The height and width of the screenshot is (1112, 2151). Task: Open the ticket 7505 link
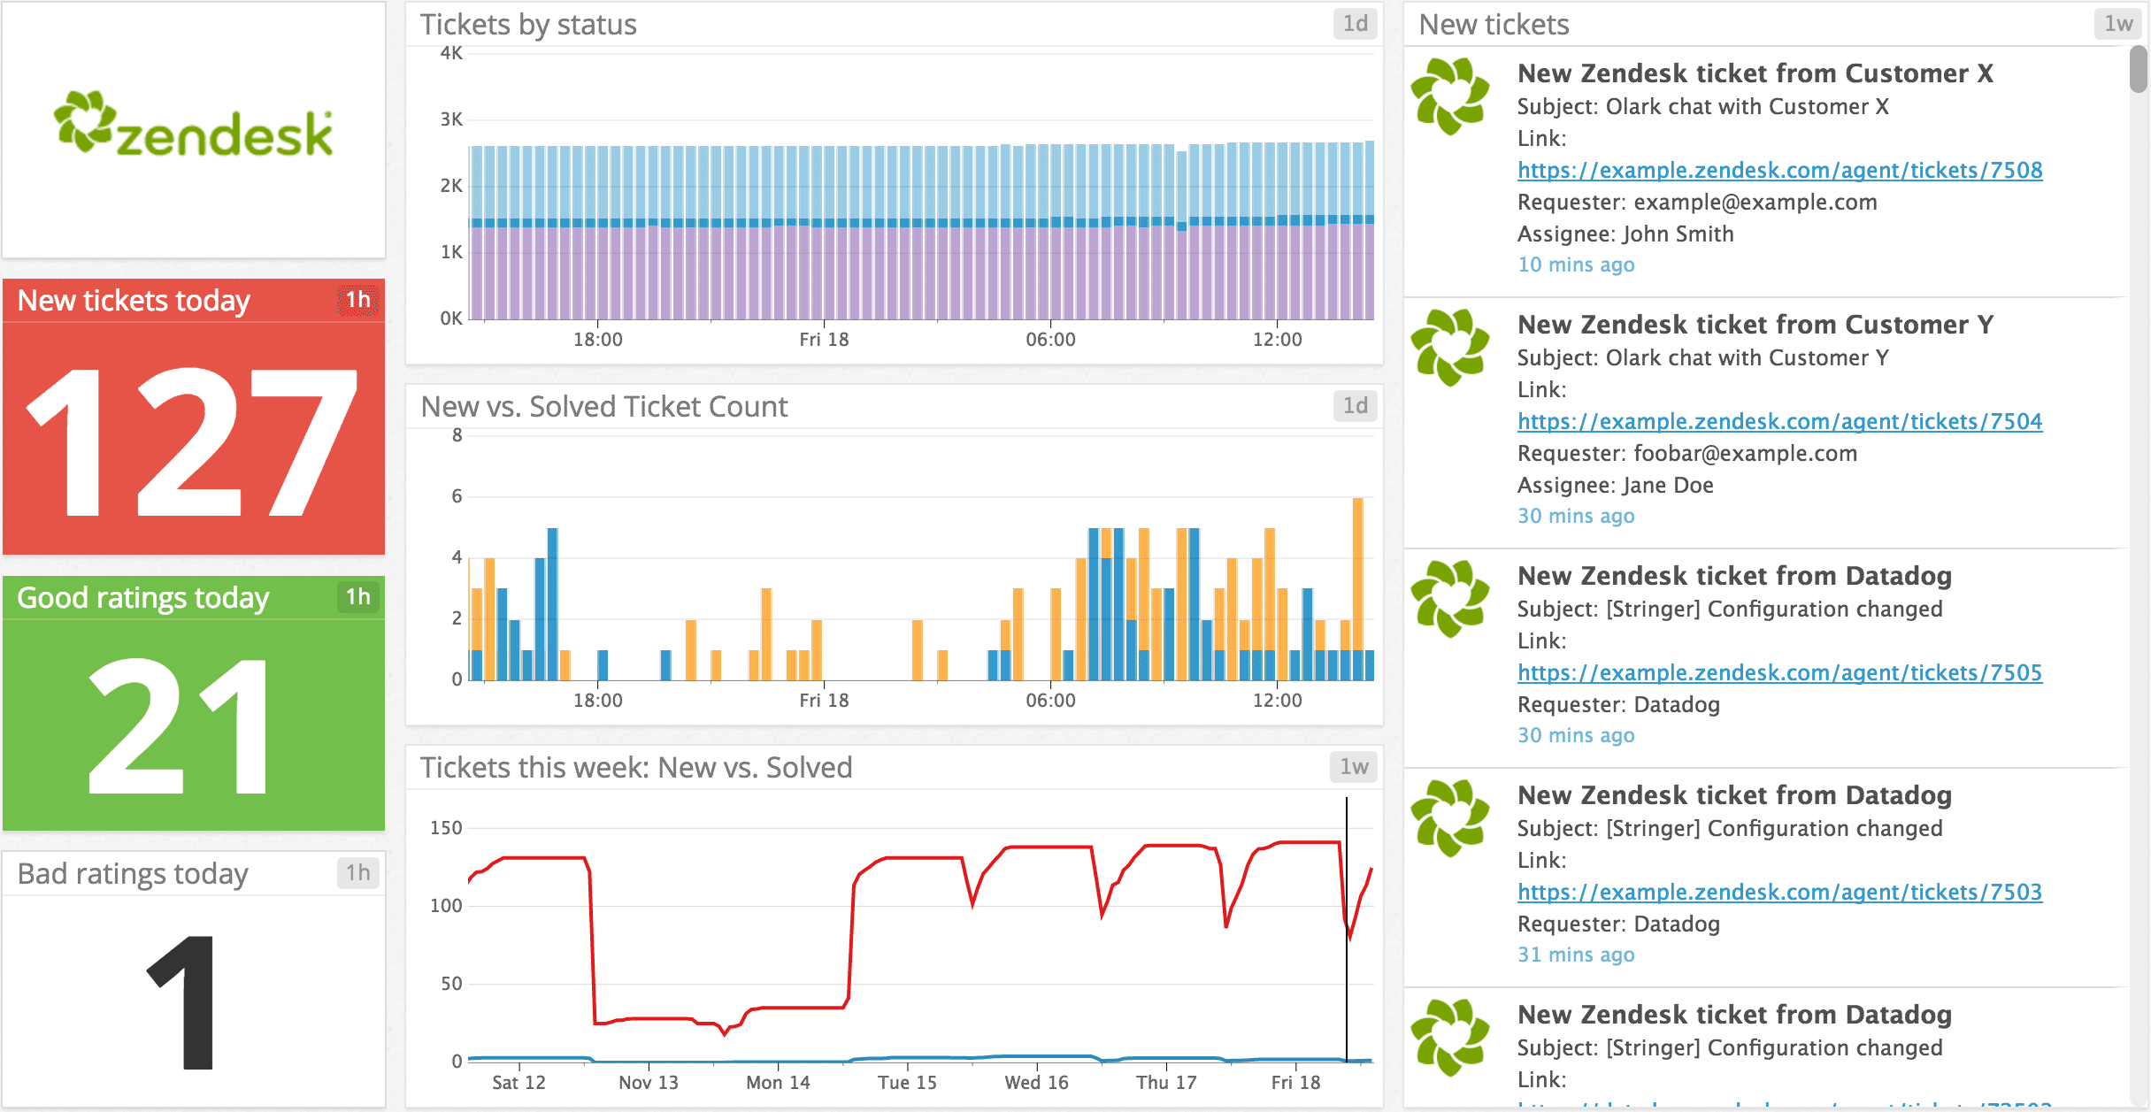(1779, 672)
